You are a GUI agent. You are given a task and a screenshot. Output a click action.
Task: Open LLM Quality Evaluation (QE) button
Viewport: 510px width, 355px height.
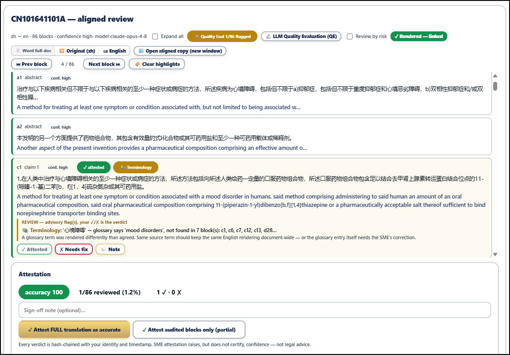301,36
